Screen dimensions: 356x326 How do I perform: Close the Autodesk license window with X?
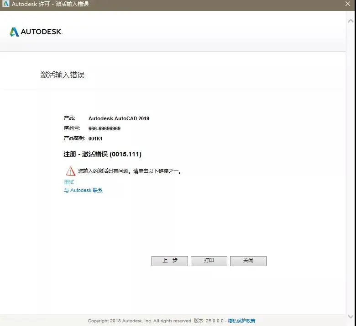(348, 4)
